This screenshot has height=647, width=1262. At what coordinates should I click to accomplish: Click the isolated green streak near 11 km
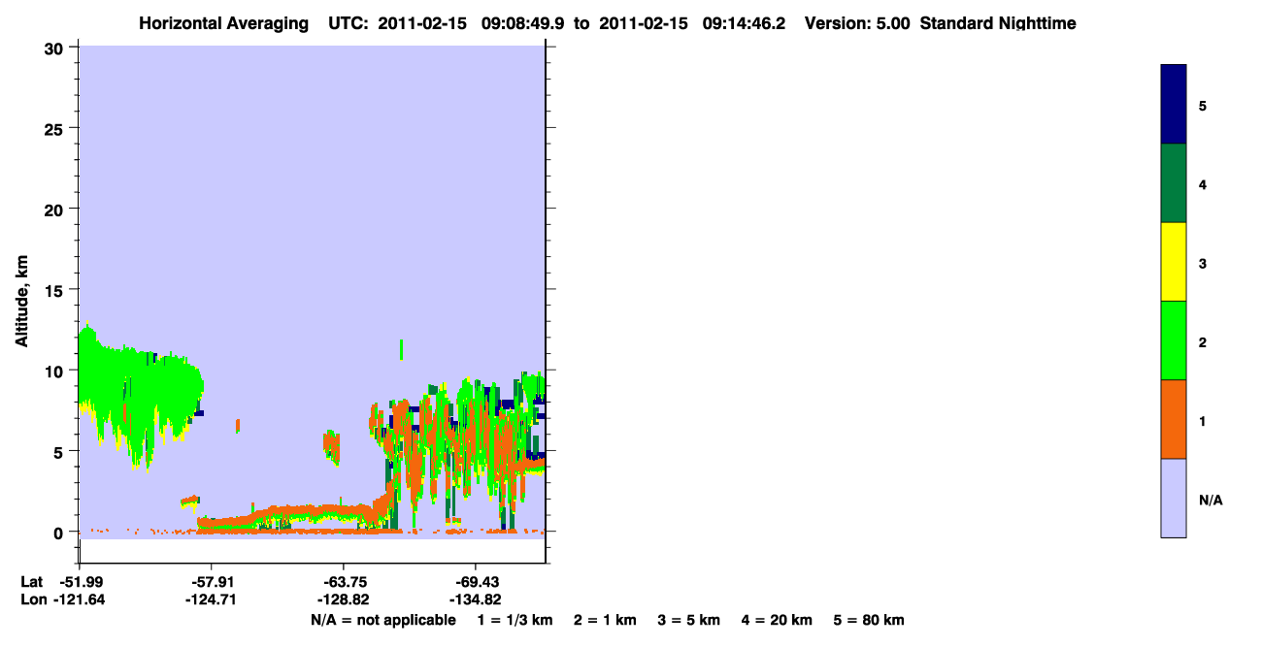tap(401, 349)
